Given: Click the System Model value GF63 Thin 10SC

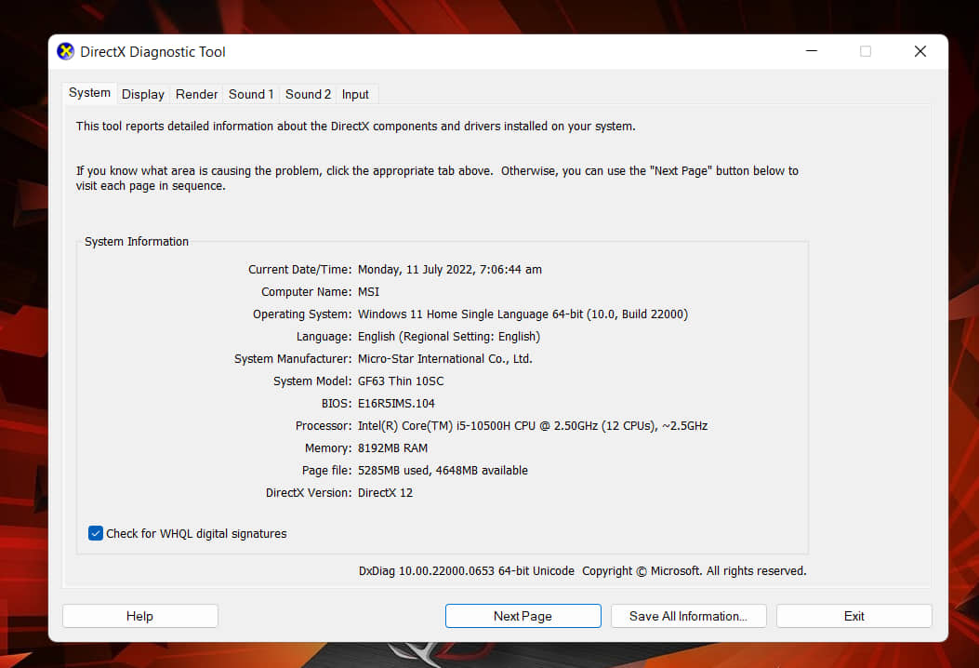Looking at the screenshot, I should (x=401, y=381).
